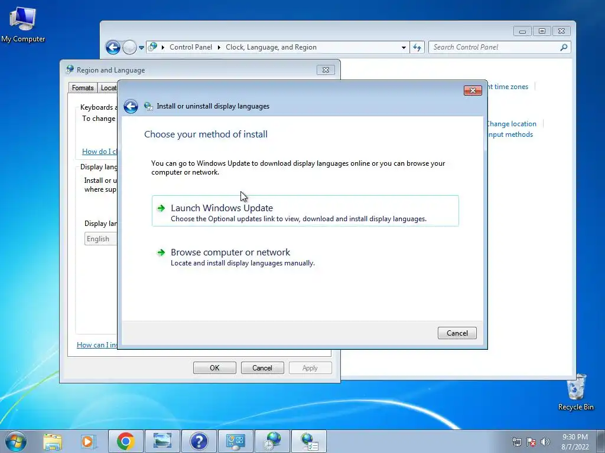
Task: Close the Region and Language dialog
Action: pos(326,70)
